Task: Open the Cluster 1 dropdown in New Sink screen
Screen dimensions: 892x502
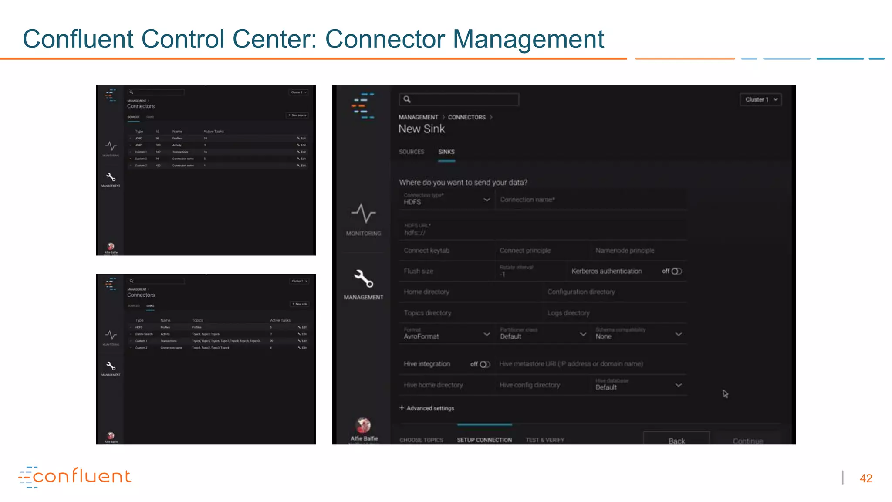Action: (760, 99)
